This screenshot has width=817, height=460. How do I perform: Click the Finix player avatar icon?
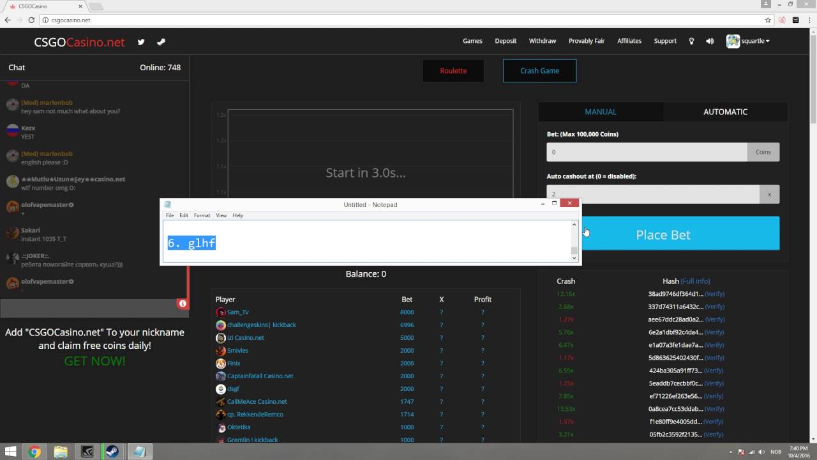pos(221,364)
